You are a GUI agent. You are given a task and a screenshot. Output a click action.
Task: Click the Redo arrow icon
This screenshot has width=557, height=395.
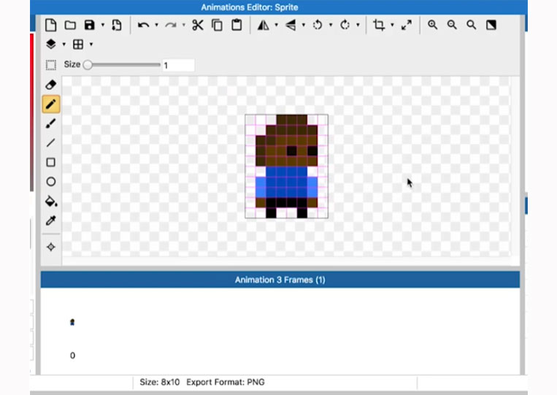tap(171, 26)
